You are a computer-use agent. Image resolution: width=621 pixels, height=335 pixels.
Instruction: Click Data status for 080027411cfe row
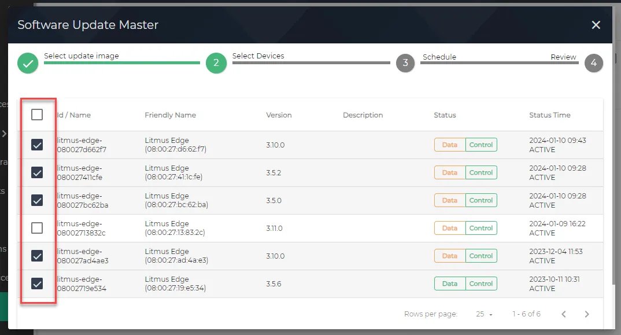click(x=449, y=172)
